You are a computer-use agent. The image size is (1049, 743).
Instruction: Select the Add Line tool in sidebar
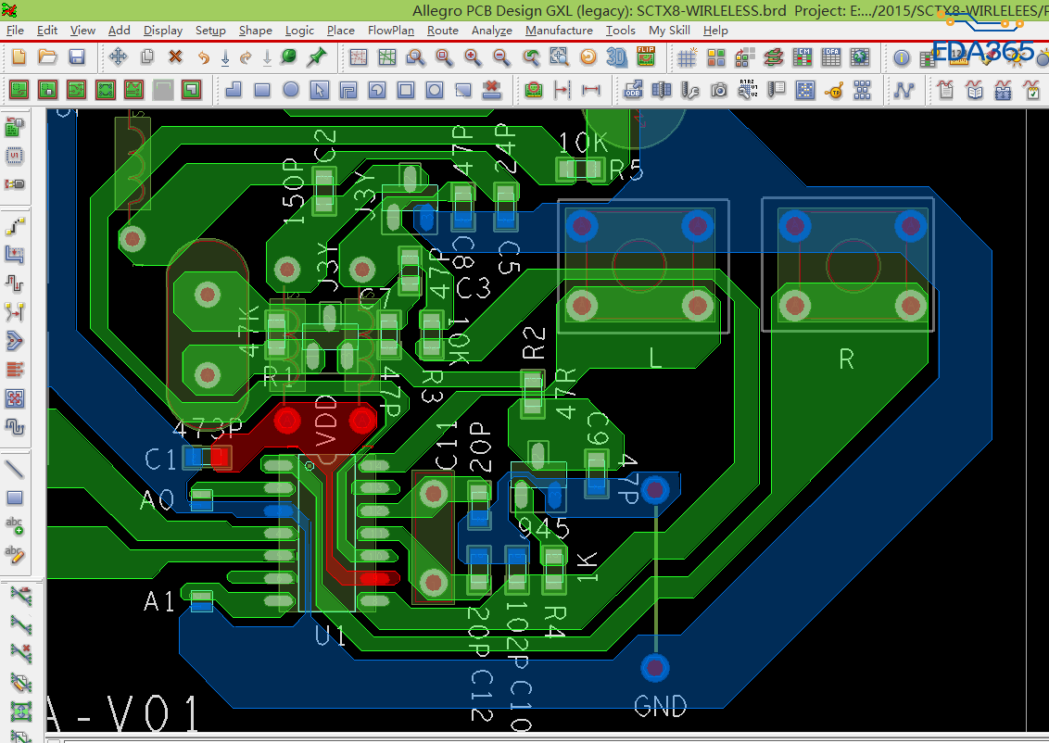[x=15, y=469]
